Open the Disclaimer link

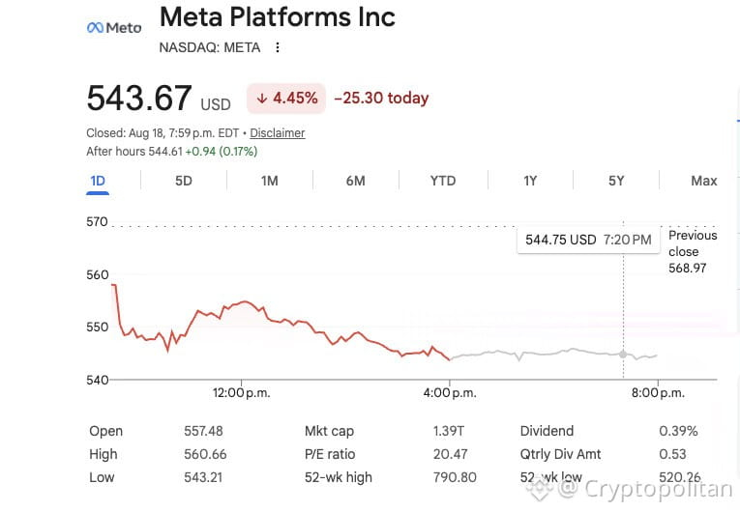278,133
